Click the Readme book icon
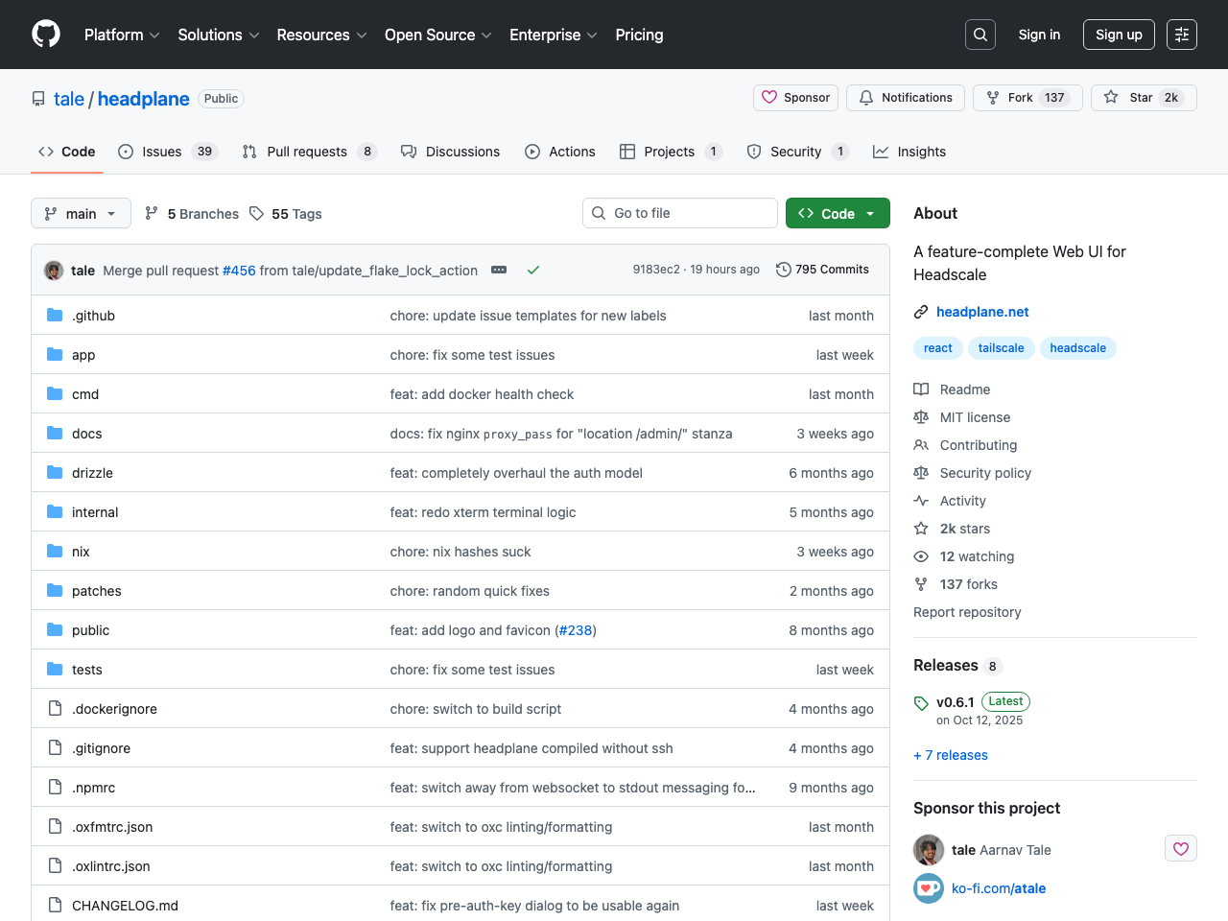 pos(921,389)
